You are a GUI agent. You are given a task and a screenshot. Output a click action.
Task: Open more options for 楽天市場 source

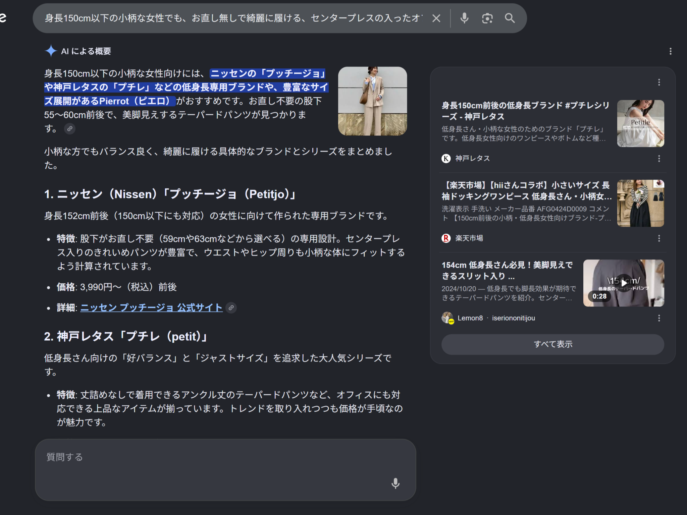point(659,238)
